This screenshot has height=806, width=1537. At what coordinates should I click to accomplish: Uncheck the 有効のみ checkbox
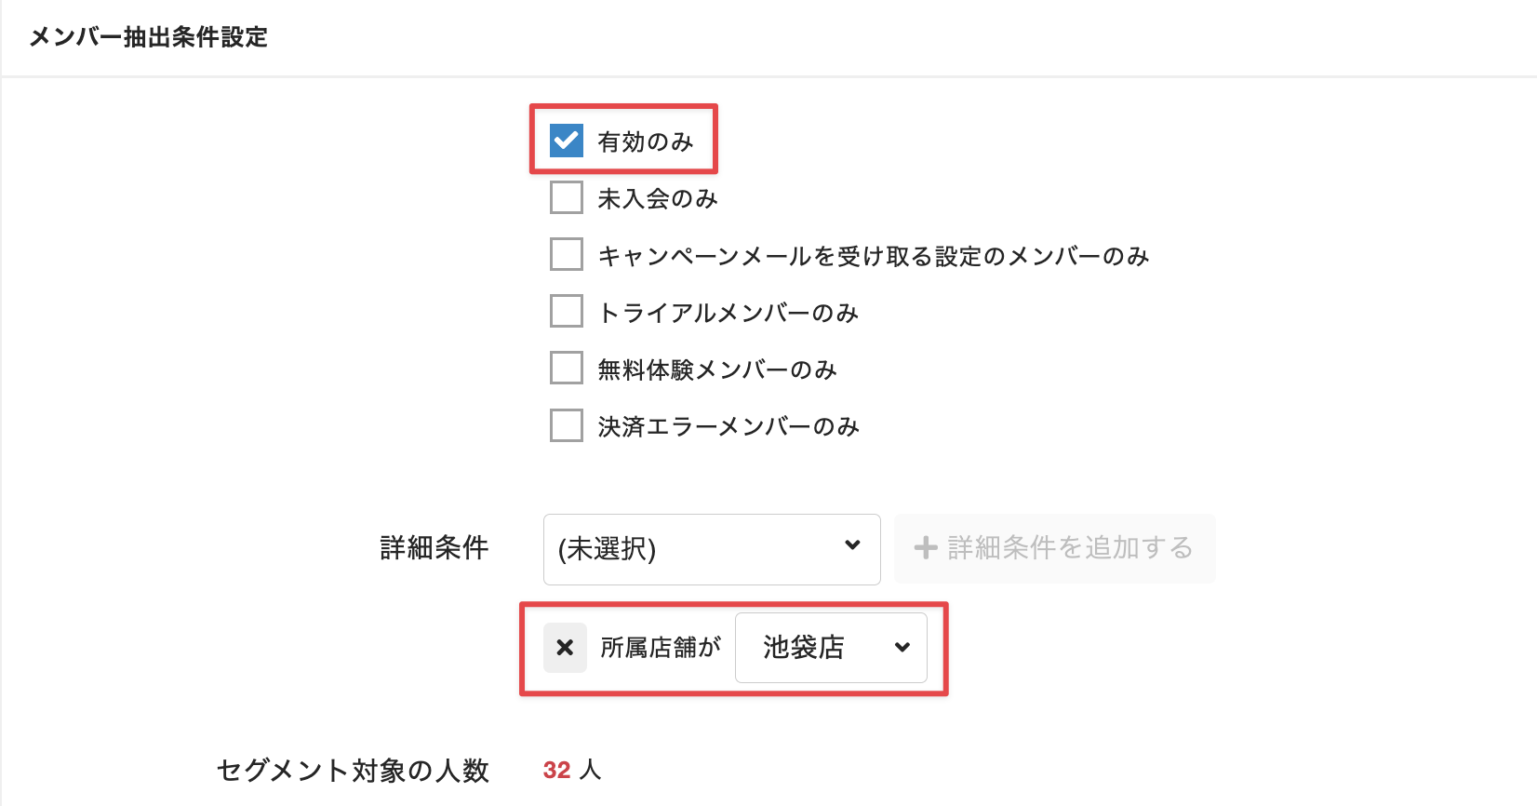click(567, 141)
